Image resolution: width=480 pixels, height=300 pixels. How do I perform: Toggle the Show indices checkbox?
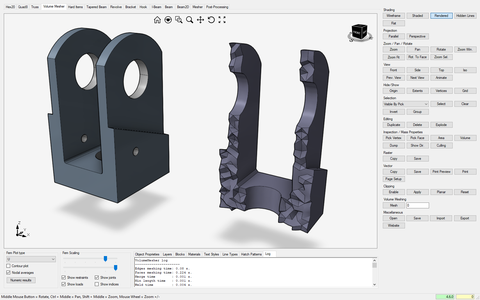97,284
